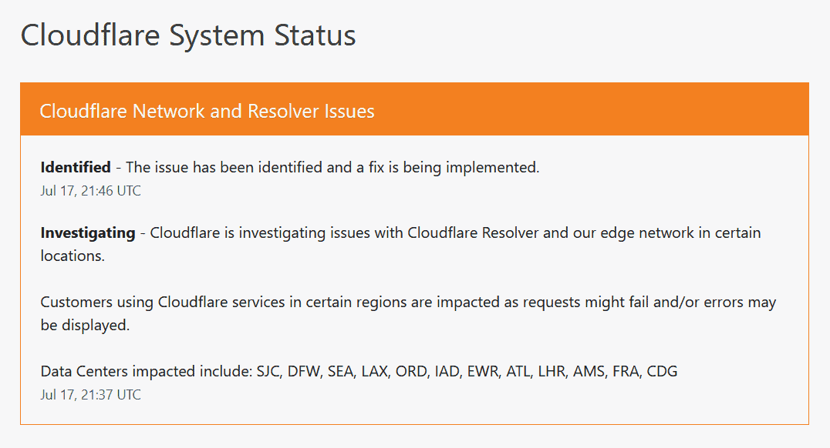Image resolution: width=830 pixels, height=448 pixels.
Task: Click the ORD data center code
Action: (x=411, y=371)
